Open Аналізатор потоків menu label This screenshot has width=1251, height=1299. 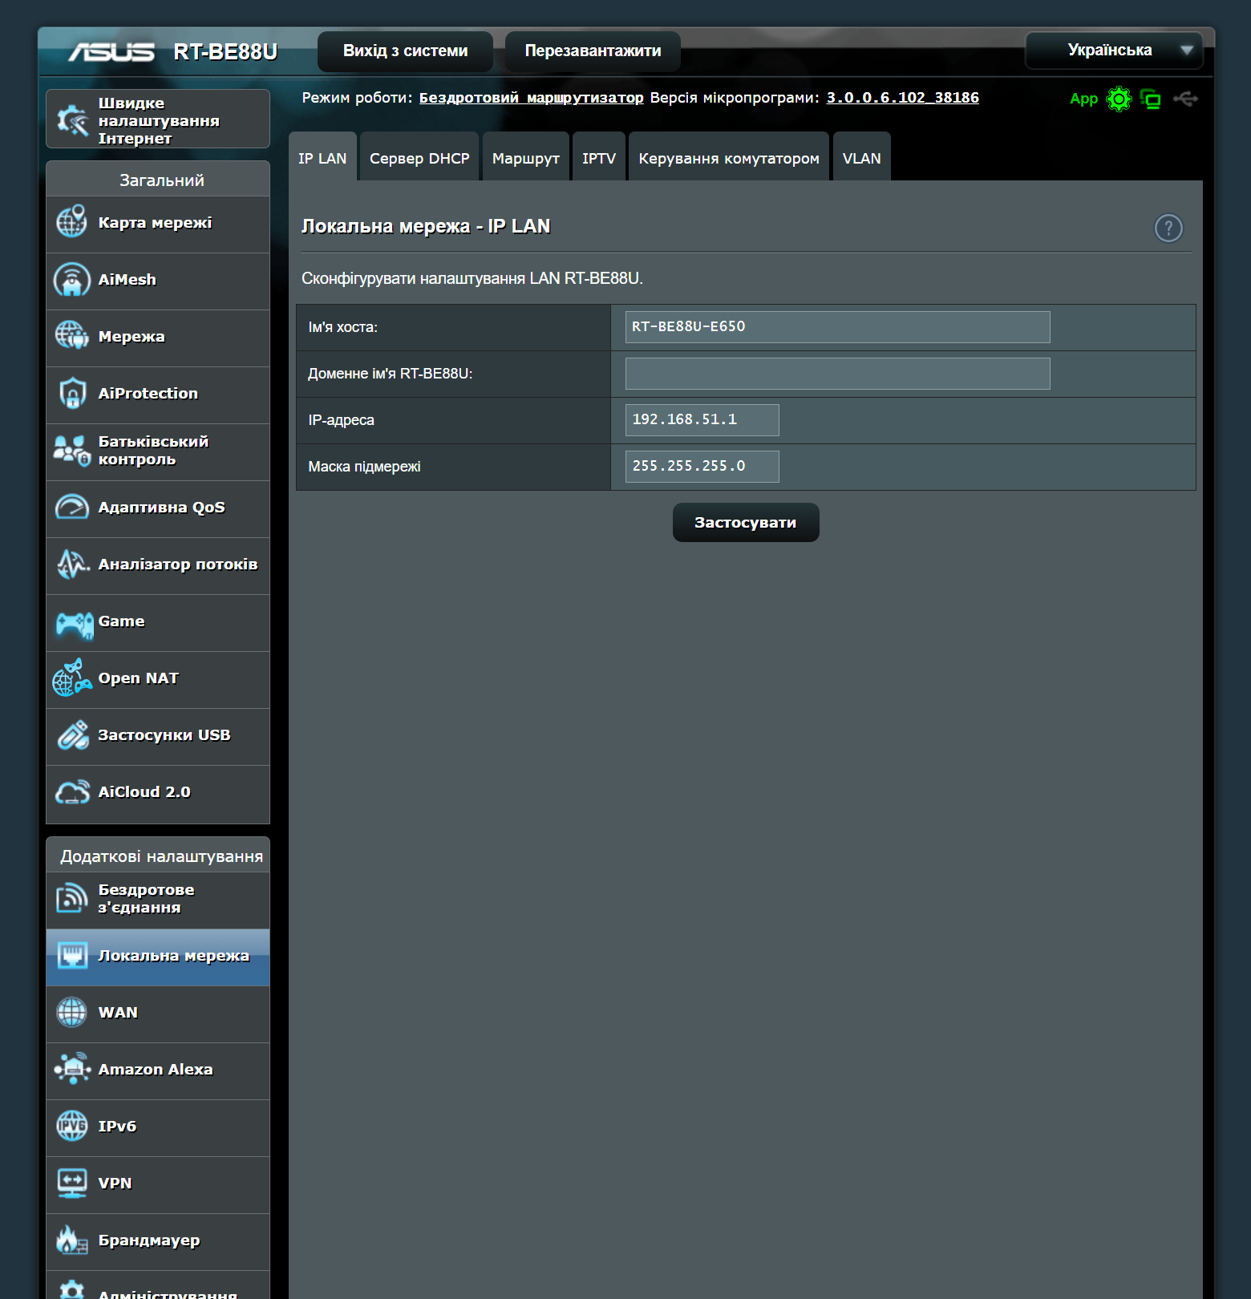(x=178, y=564)
